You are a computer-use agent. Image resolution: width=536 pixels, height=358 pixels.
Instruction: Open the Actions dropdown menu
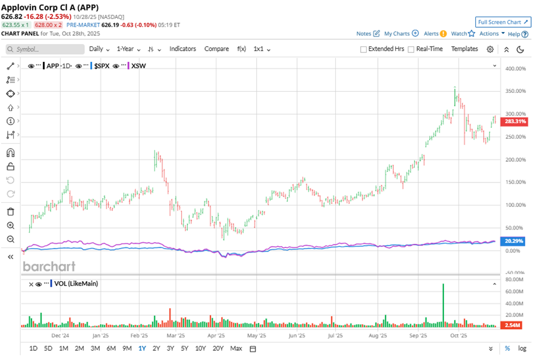point(492,33)
